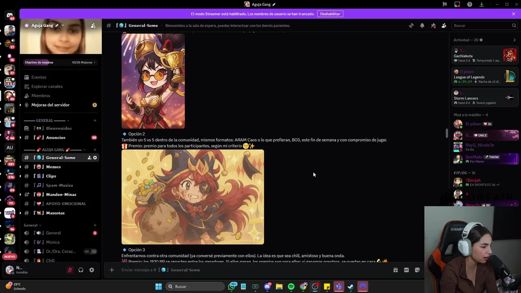Open the sticker and emoji picker icon
Viewport: 521px width, 293px height.
(417, 270)
